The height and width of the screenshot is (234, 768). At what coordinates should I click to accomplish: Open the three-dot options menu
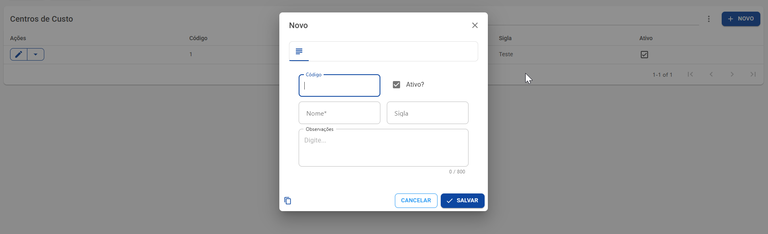pyautogui.click(x=709, y=19)
